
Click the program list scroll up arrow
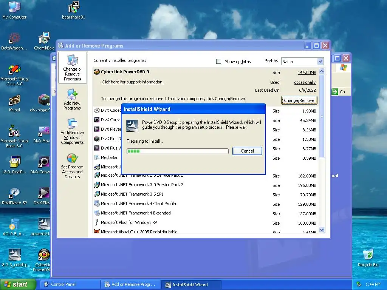(322, 71)
